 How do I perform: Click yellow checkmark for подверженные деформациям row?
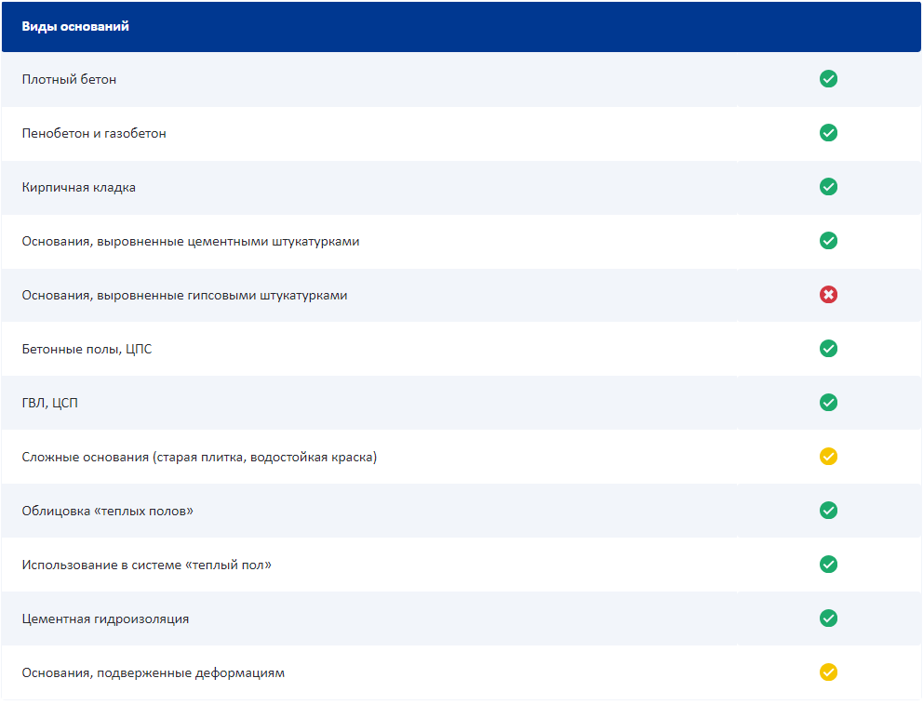(828, 672)
